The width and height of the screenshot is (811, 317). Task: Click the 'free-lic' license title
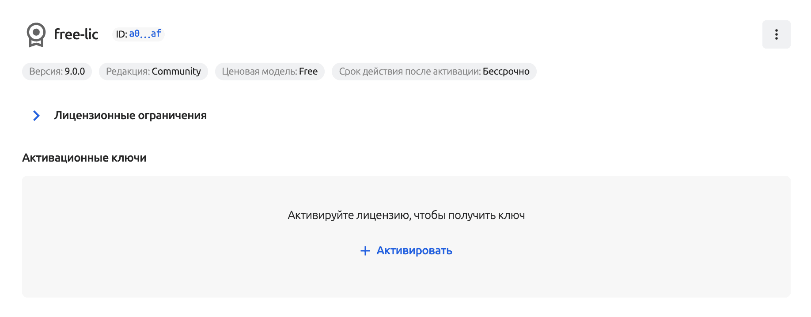[76, 34]
